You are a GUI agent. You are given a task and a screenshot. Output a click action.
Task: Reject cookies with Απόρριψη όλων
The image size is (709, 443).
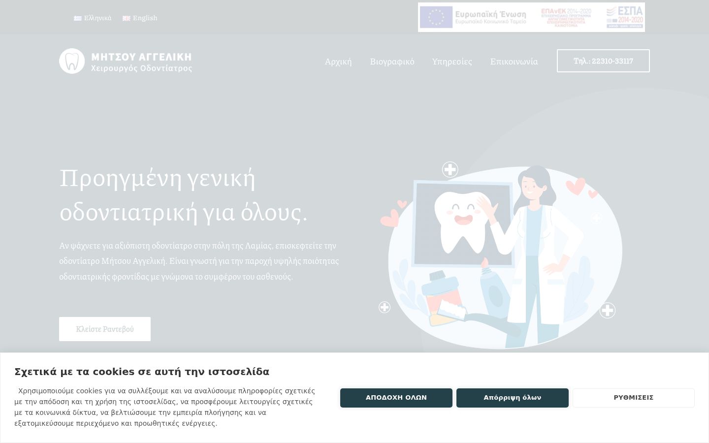(513, 398)
